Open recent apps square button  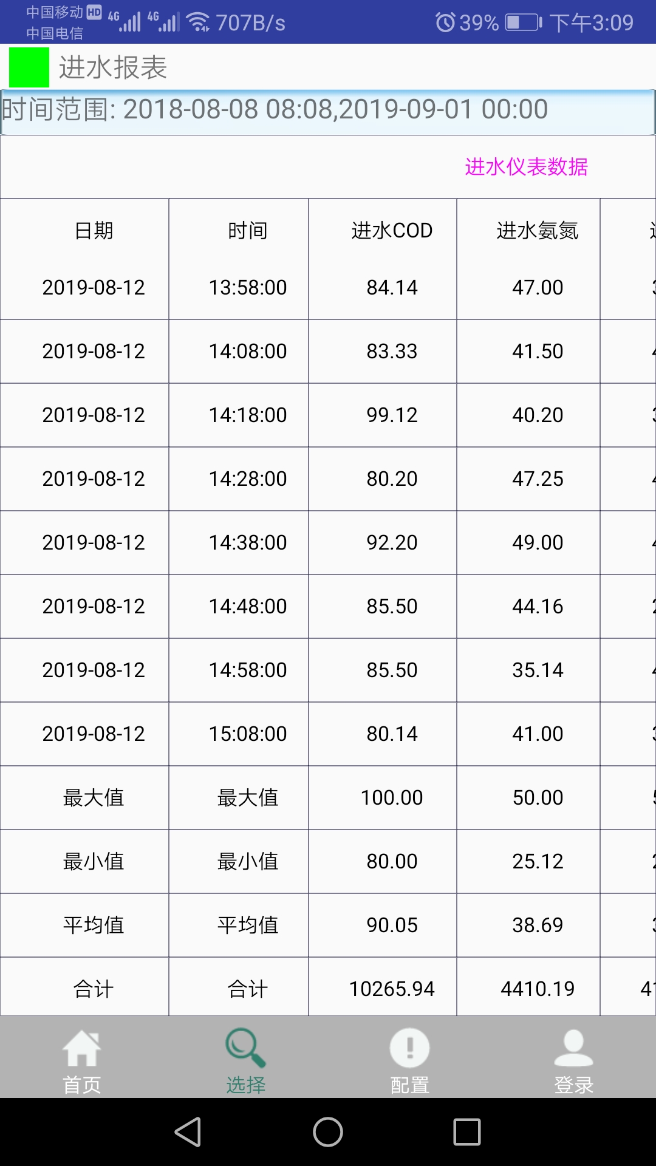466,1132
